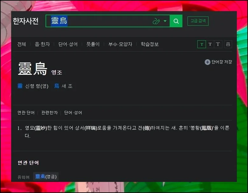Switch to the top 단어·성어 tab
Screen dimensions: 248x193
(x=68, y=44)
